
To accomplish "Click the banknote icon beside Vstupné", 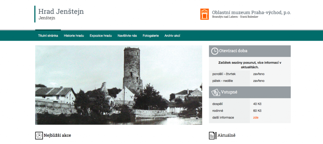I will click(215, 92).
